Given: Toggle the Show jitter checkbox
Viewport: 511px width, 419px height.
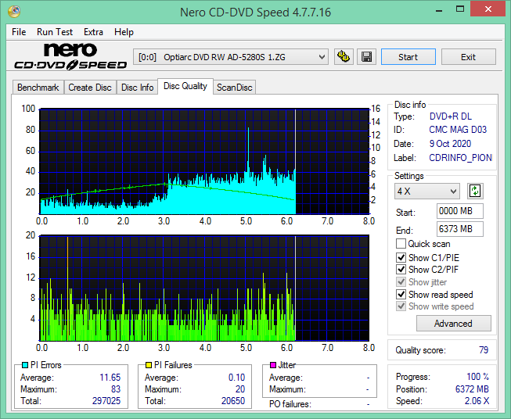Looking at the screenshot, I should click(401, 281).
